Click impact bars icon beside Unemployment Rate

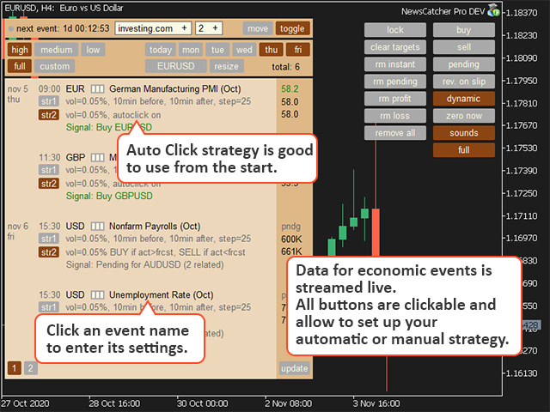point(97,295)
